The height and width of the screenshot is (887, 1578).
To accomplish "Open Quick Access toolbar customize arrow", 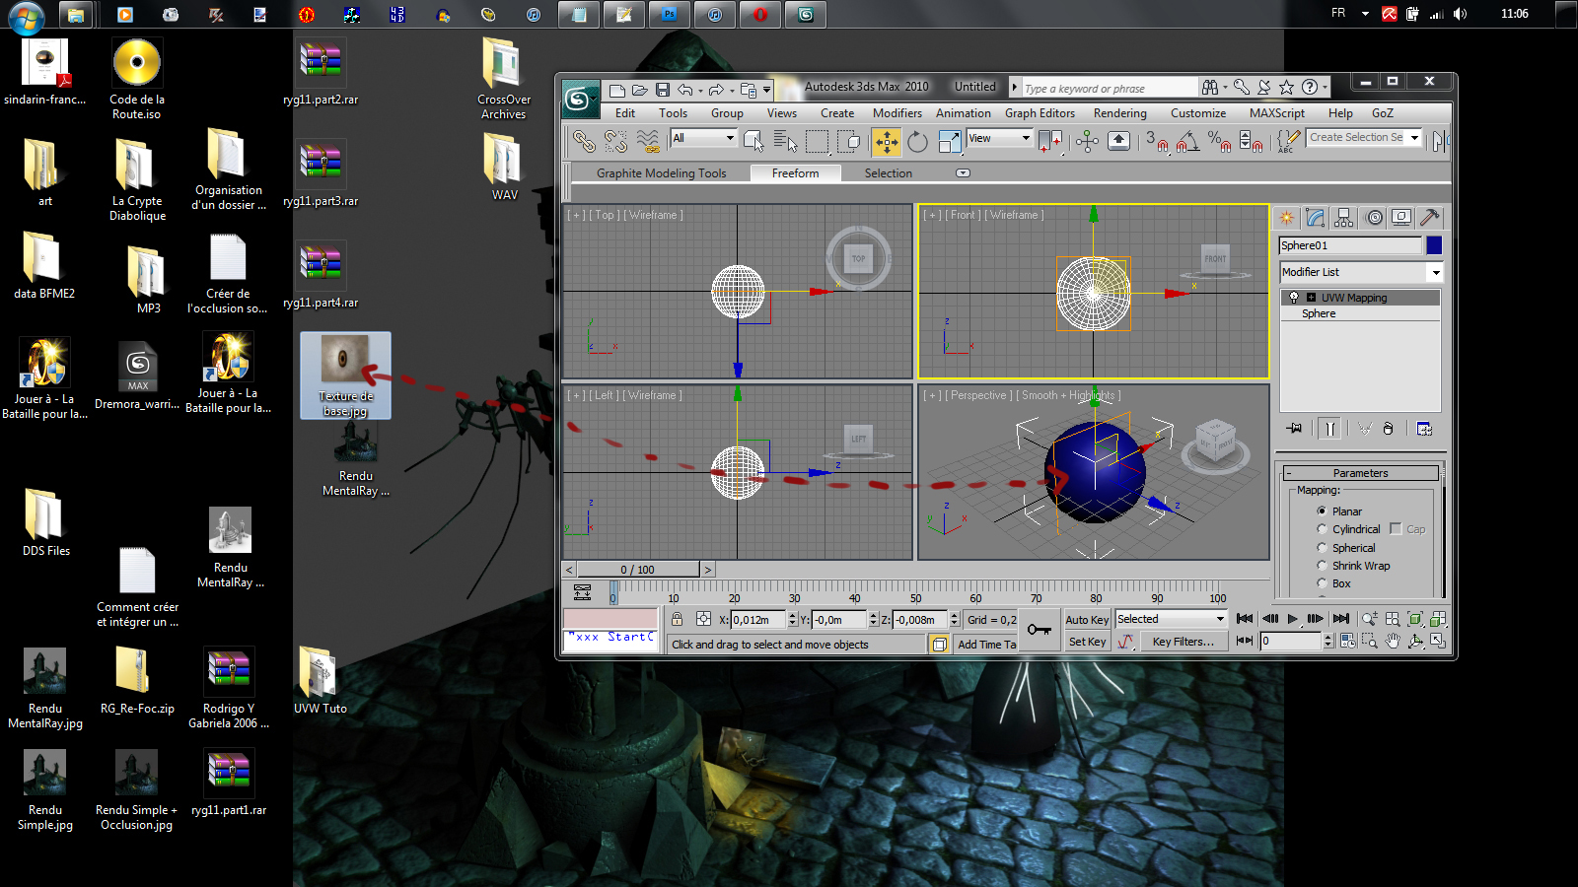I will point(766,91).
